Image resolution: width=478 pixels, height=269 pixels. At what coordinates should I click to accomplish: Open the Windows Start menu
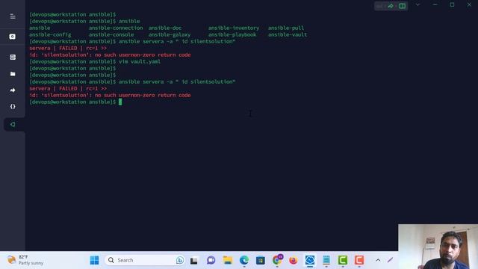95,260
